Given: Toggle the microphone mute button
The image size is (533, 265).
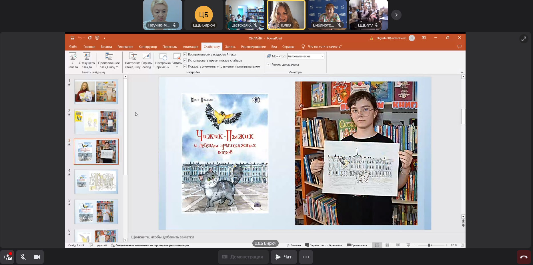Looking at the screenshot, I should point(23,257).
